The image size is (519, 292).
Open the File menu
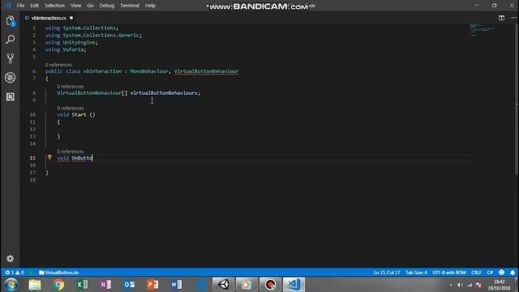coord(20,6)
